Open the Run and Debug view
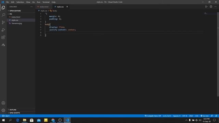The width and height of the screenshot is (219, 123). click(3, 30)
